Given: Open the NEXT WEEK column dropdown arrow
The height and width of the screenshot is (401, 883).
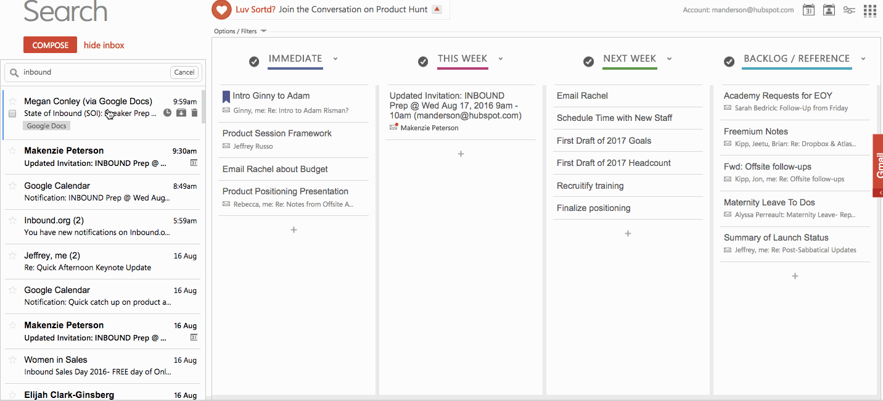Looking at the screenshot, I should (669, 59).
